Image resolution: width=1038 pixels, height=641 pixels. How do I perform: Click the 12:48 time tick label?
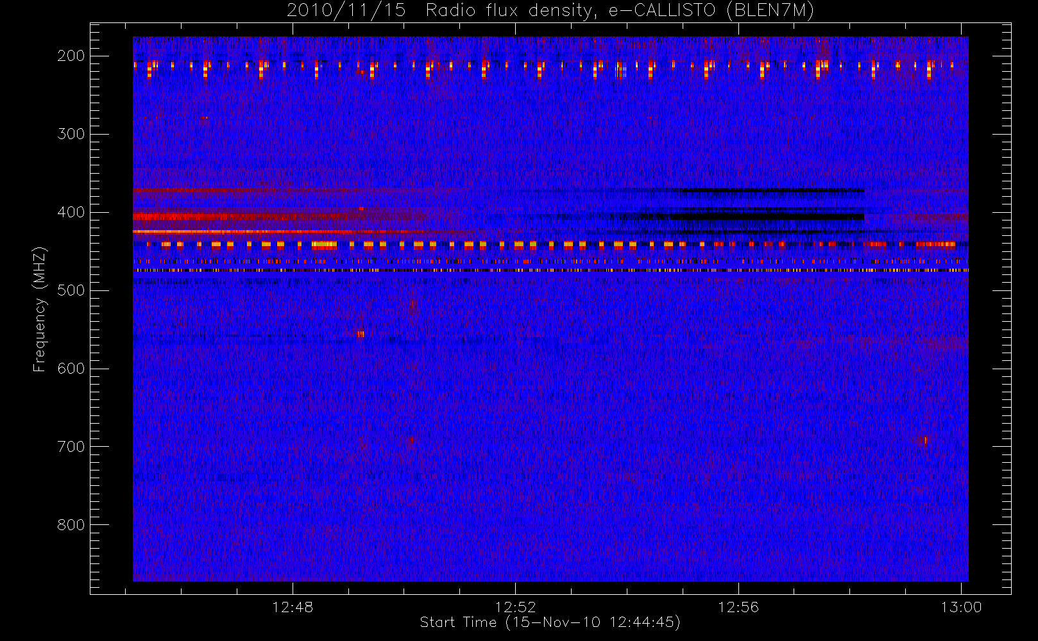(293, 607)
